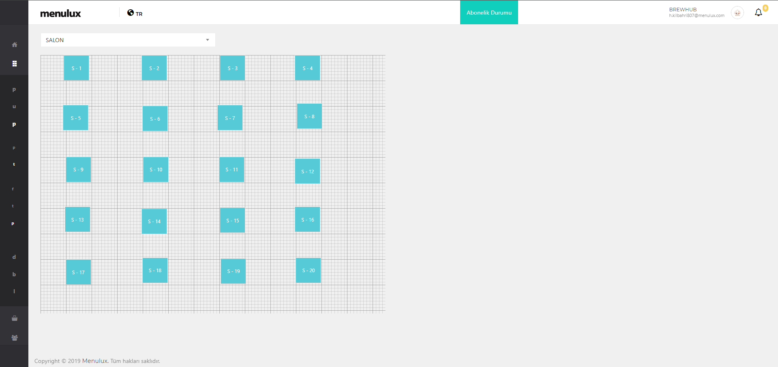Click the sidebar item labeled d

[x=14, y=257]
